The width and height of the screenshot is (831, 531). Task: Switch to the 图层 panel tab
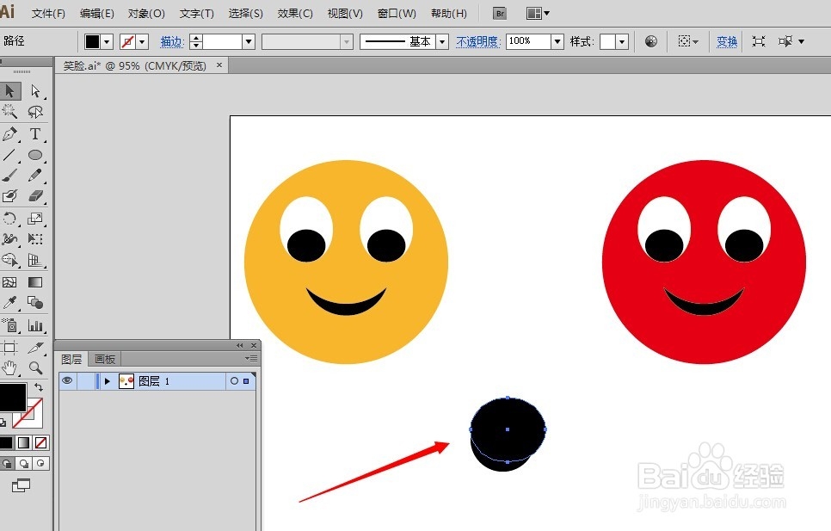(x=71, y=359)
